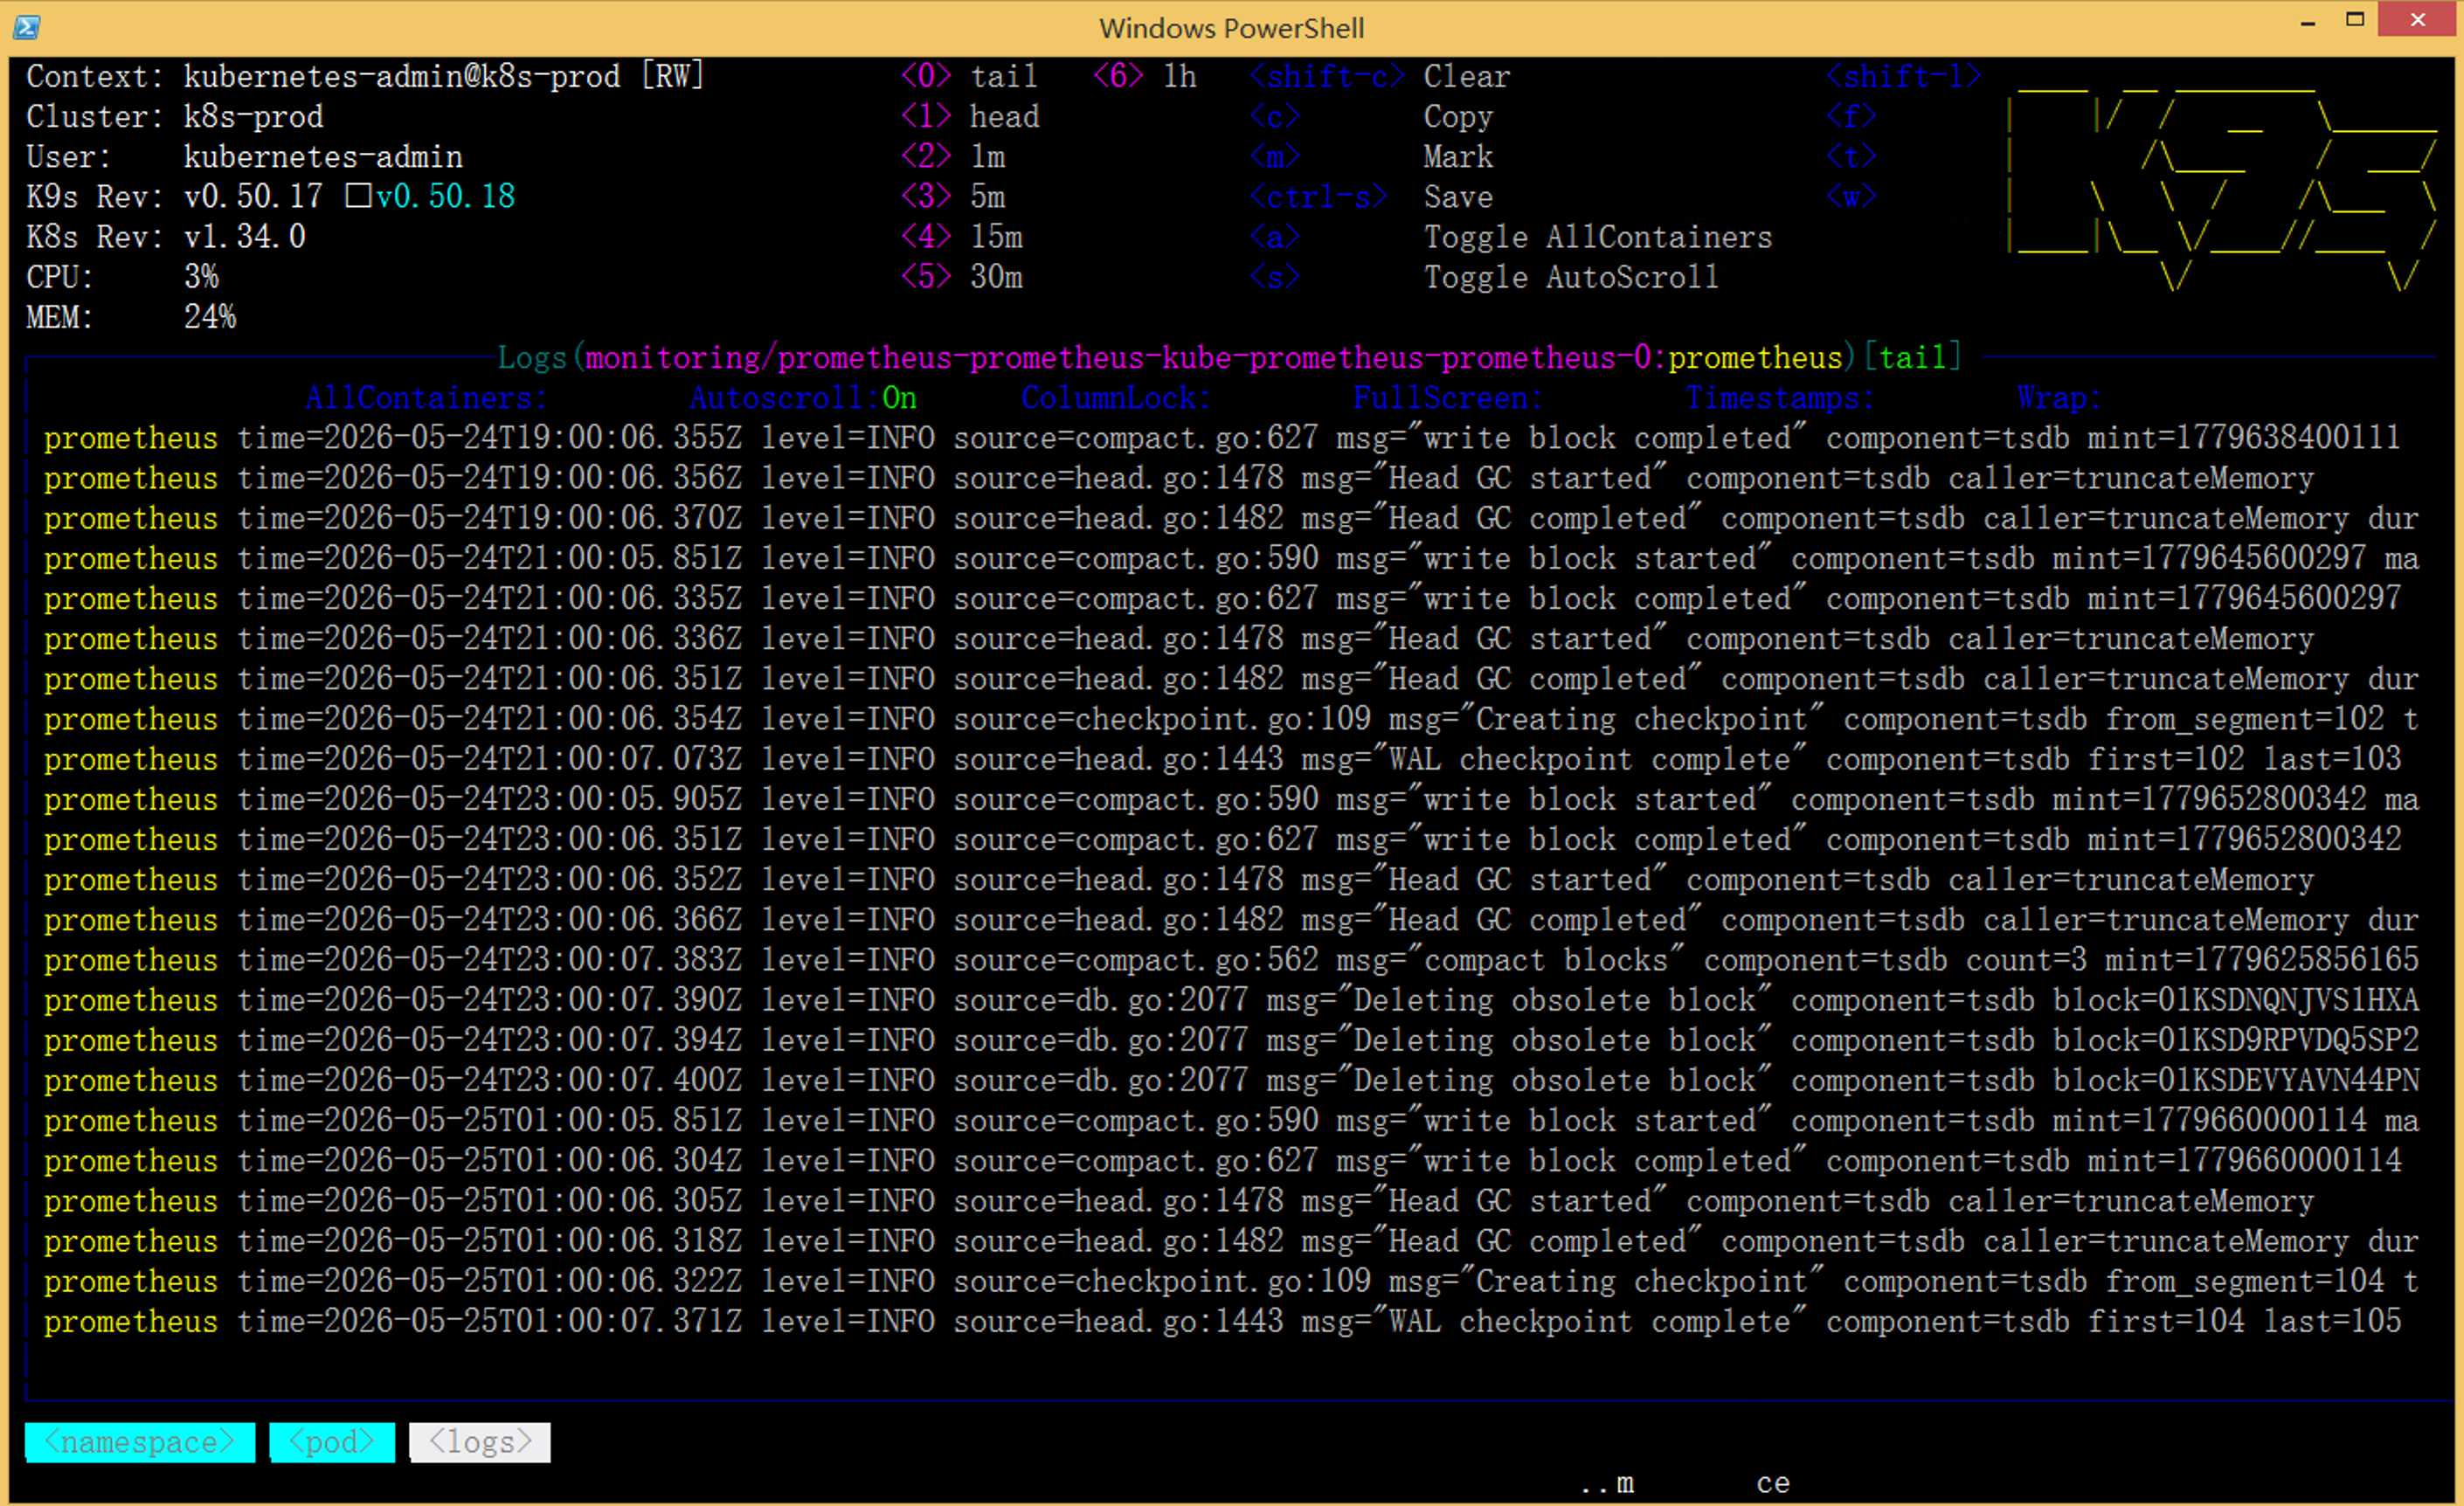Click the PowerShell icon in title bar
Viewport: 2464px width, 1506px height.
point(27,27)
